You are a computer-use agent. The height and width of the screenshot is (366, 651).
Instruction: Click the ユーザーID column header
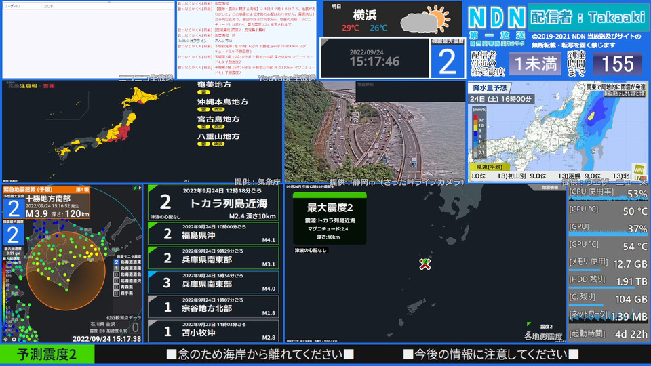12,6
